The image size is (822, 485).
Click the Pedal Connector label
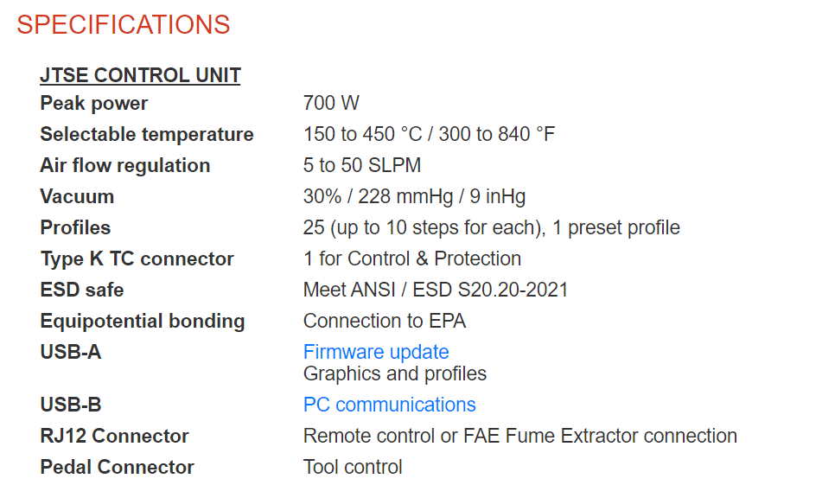(x=118, y=467)
